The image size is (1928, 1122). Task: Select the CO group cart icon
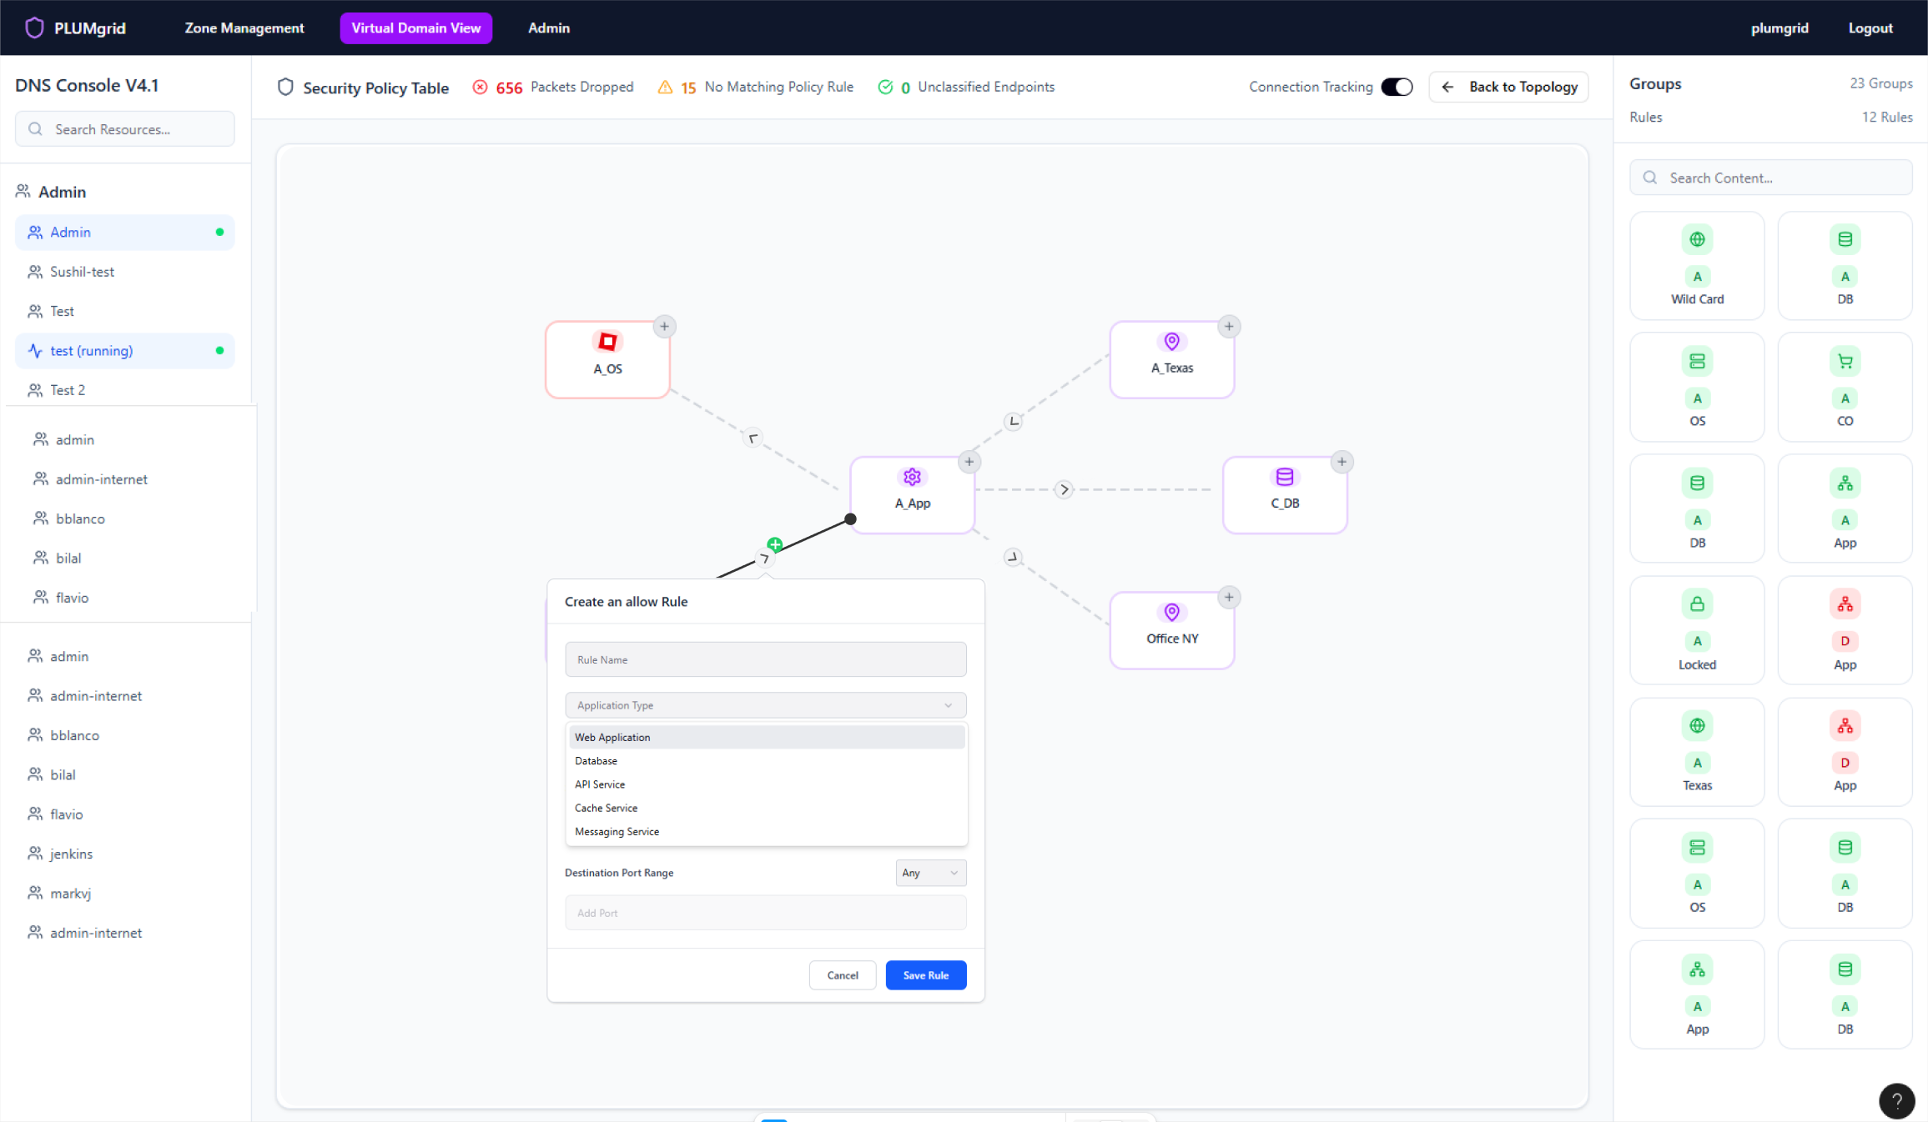1845,362
